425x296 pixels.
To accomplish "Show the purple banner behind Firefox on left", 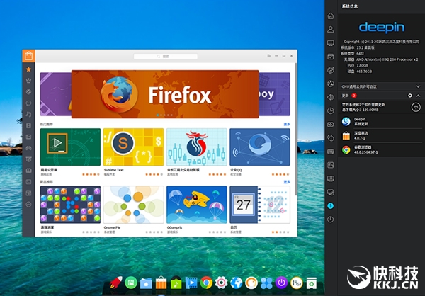I will (x=55, y=94).
